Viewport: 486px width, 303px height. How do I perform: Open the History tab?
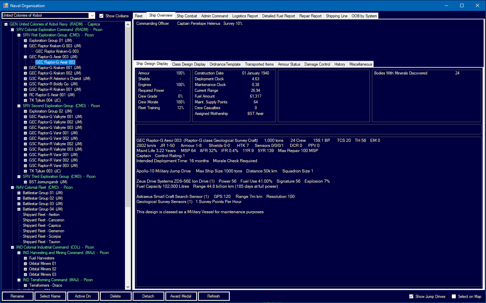coord(340,64)
